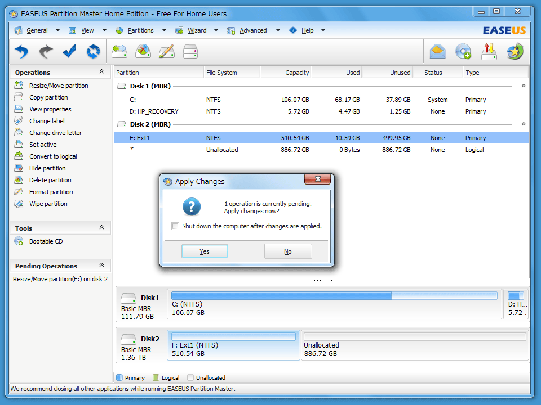Click the envelope newsletter toolbar icon
Screen dimensions: 541x405
point(437,52)
